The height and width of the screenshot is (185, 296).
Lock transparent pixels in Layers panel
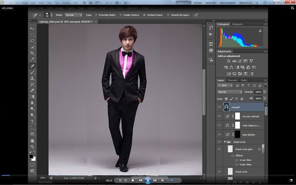pyautogui.click(x=226, y=99)
